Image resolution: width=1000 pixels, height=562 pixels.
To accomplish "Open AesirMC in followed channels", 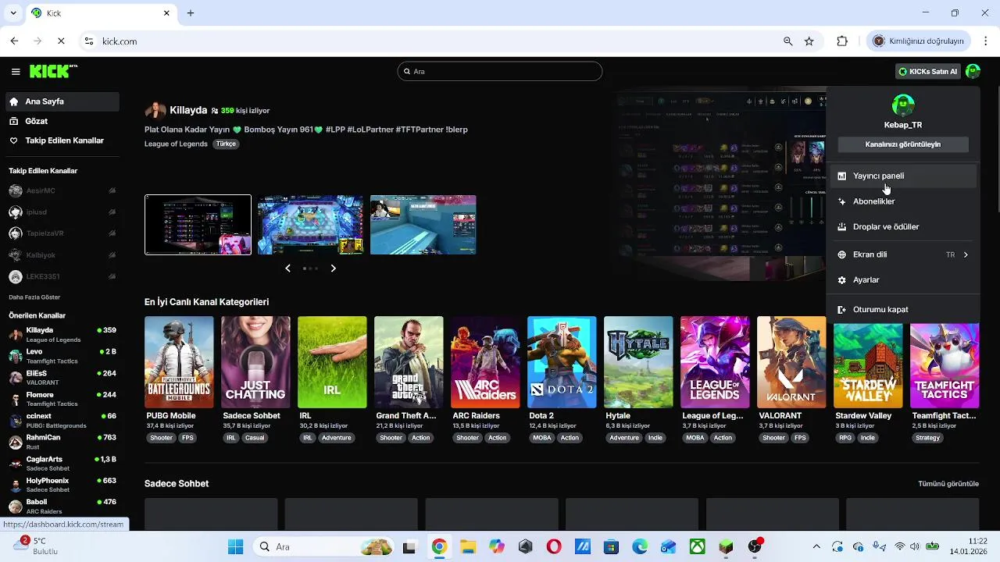I will tap(62, 190).
